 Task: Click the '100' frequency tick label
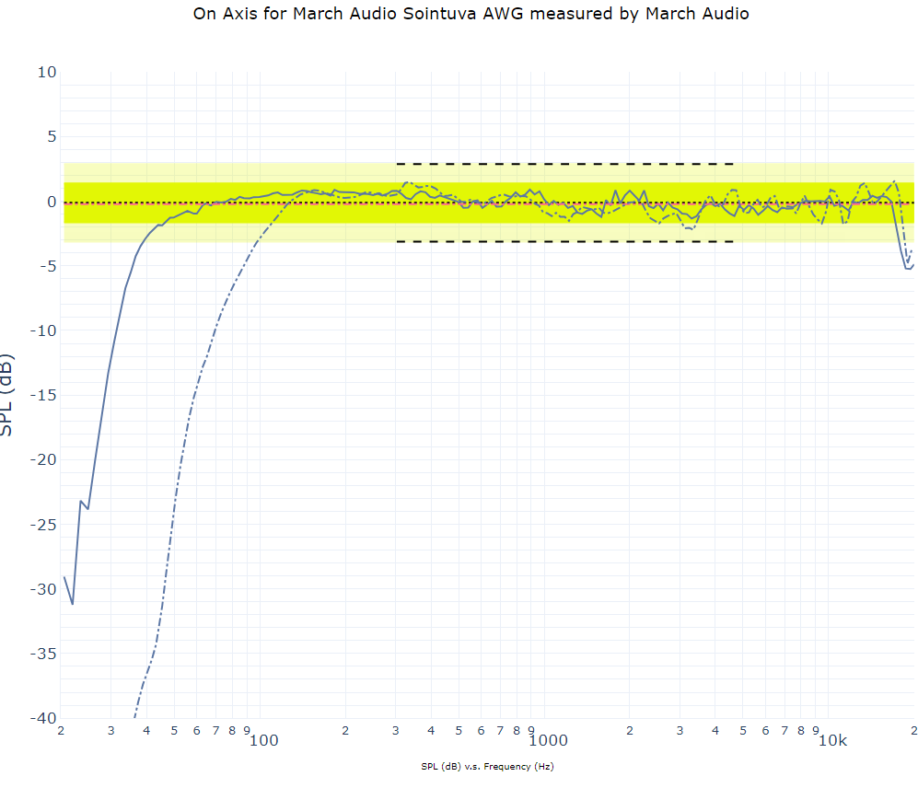click(x=264, y=740)
